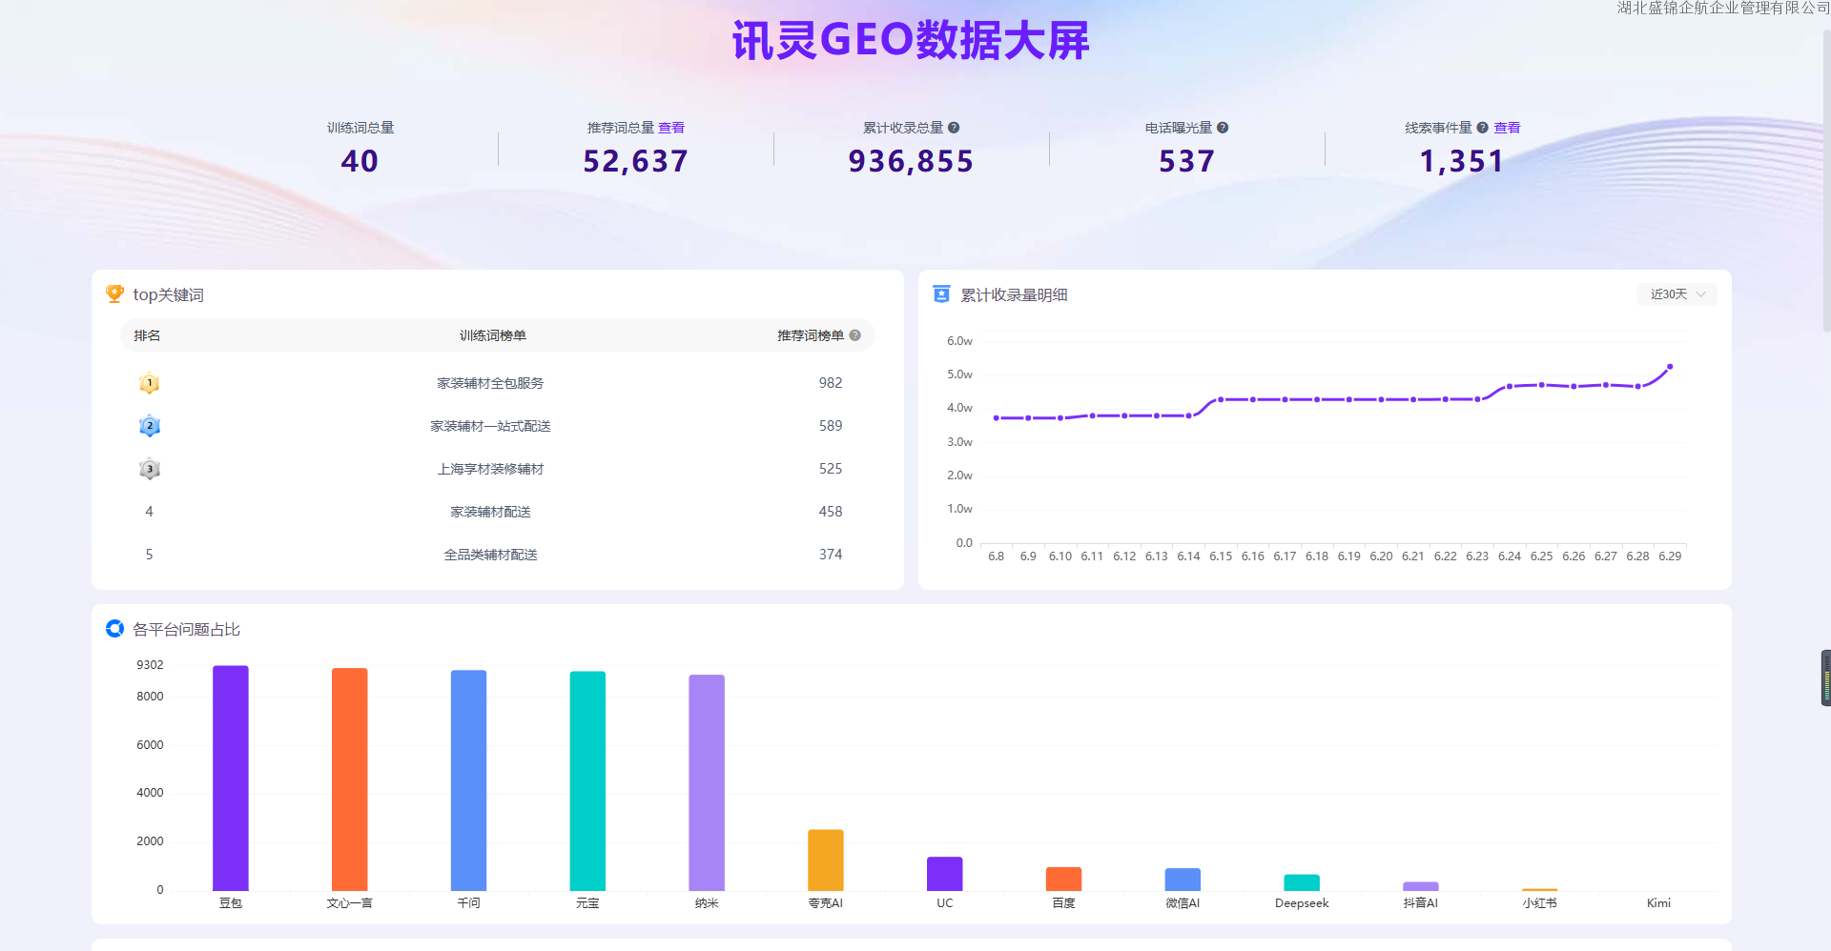
Task: Click the 豆包 purple bar
Action: pyautogui.click(x=231, y=779)
